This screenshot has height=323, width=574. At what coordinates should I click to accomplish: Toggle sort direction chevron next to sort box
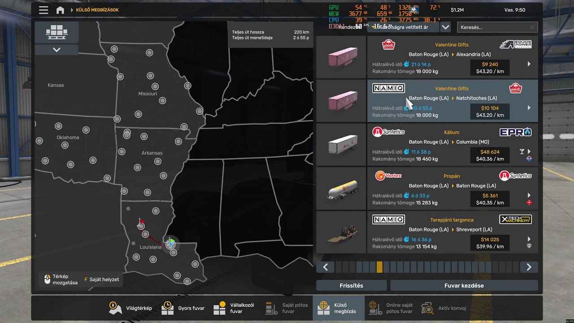pyautogui.click(x=445, y=27)
